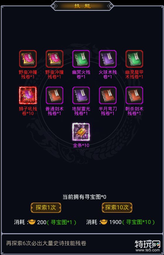Screen dimensions: 164x255
Task: Tap the 技能 title tab
Action: point(82,6)
